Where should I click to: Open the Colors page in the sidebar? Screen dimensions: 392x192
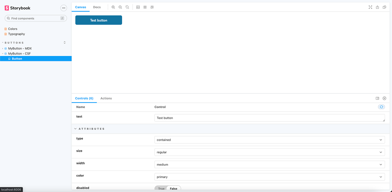[x=13, y=29]
